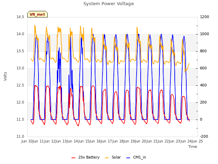Click the 21Jun date tick label
Image resolution: width=218 pixels, height=164 pixels.
pyautogui.click(x=158, y=141)
